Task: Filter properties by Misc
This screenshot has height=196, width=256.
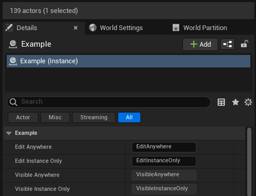Action: tap(55, 118)
